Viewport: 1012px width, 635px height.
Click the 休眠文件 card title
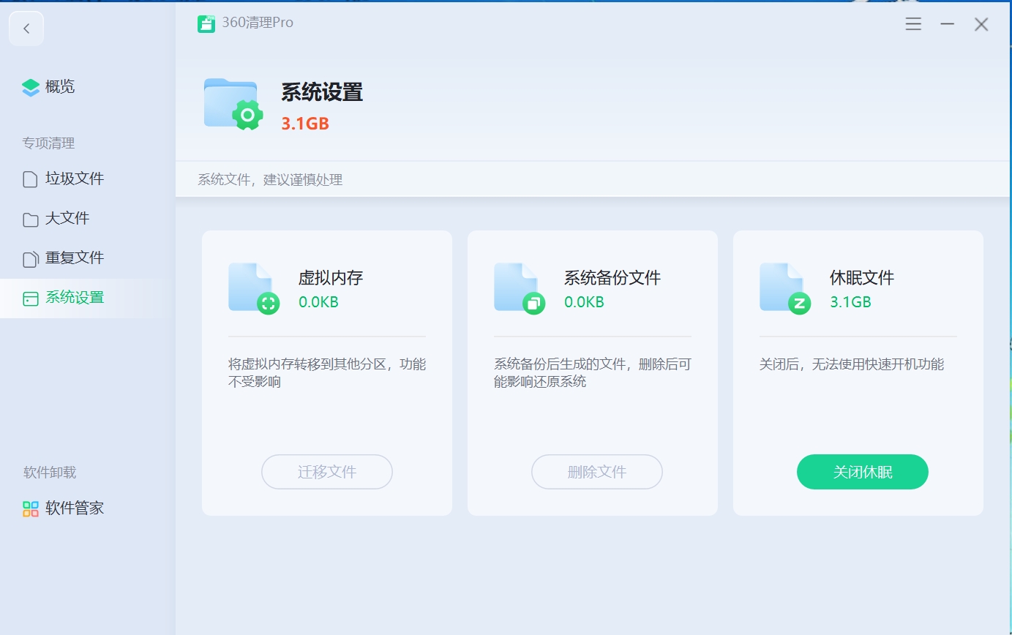point(862,278)
